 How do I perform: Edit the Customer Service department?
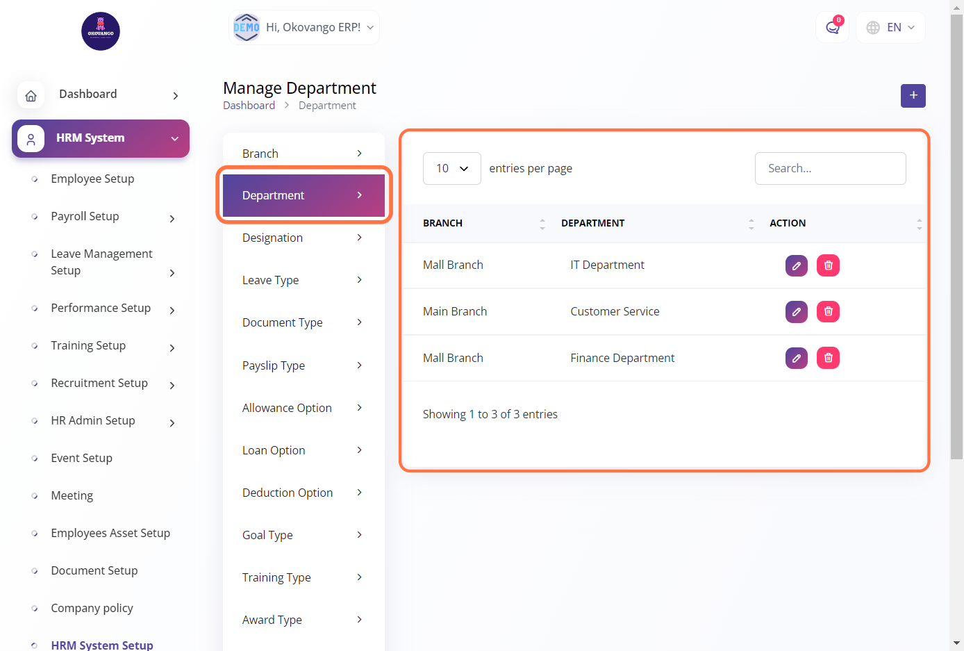click(796, 312)
